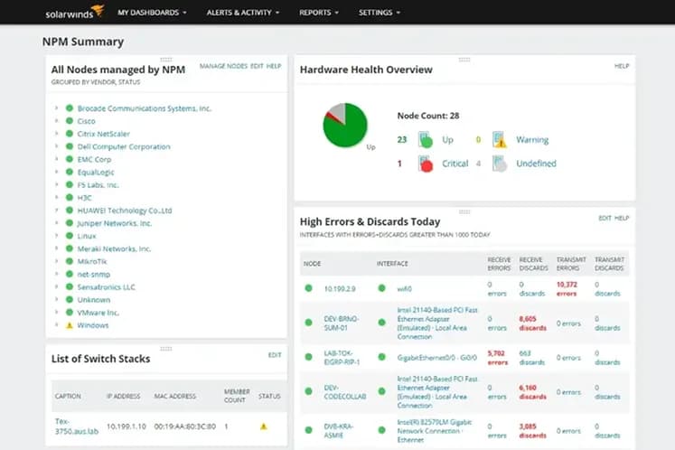Expand the Cisco node group

pyautogui.click(x=56, y=121)
